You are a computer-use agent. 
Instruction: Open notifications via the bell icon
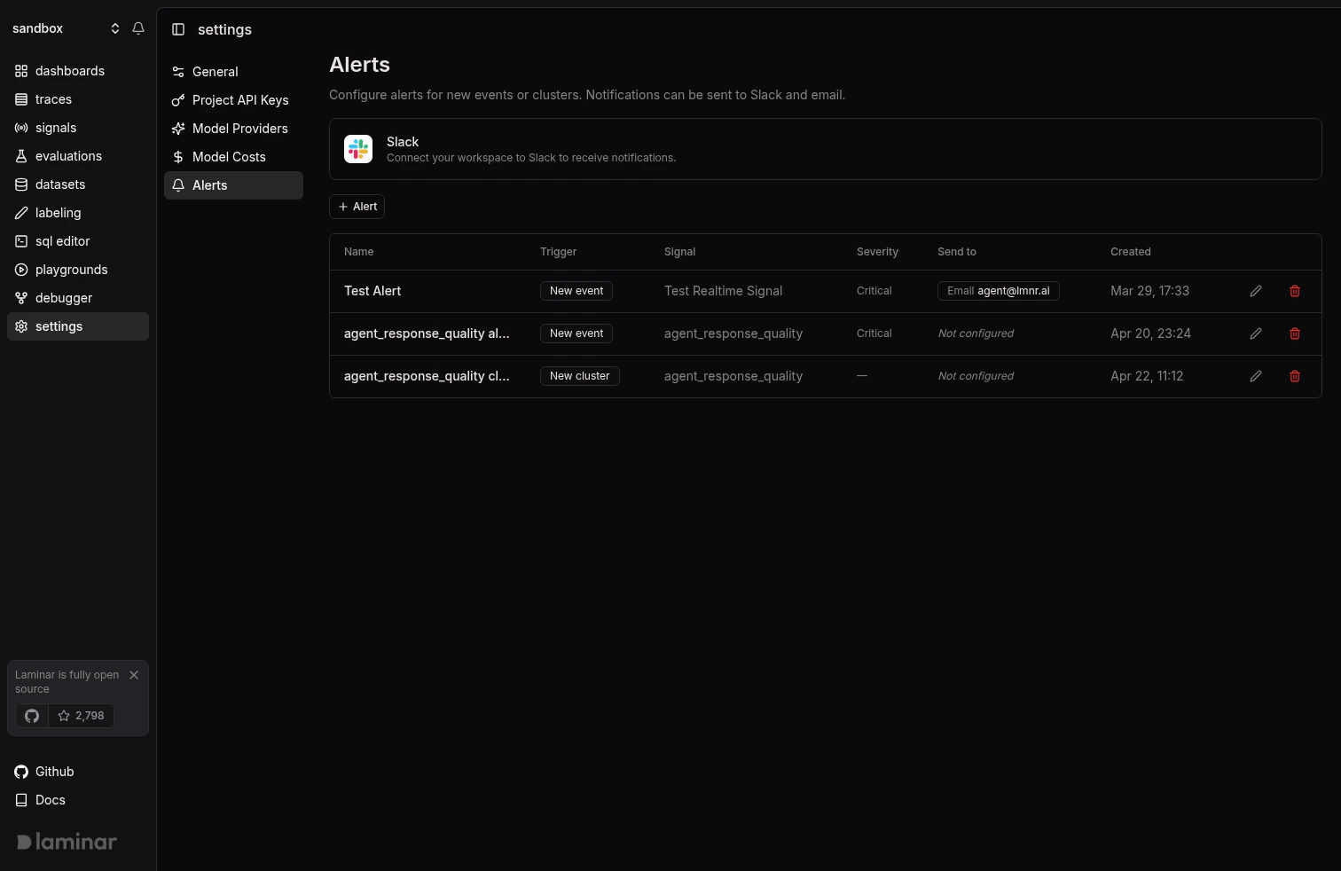138,27
